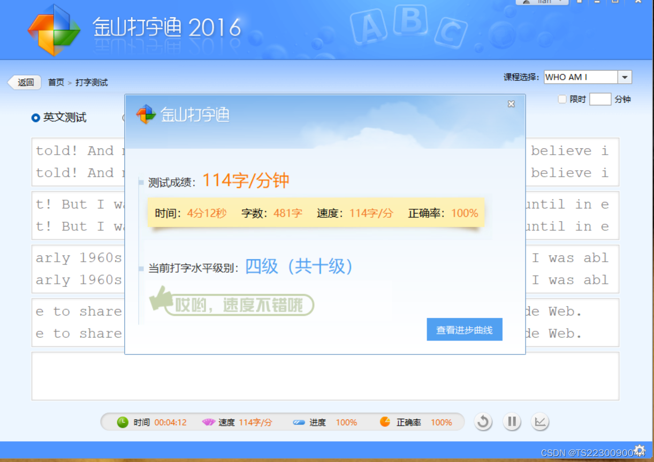Screen dimensions: 654x462
Task: Click the restart test circular arrow icon
Action: pos(483,422)
